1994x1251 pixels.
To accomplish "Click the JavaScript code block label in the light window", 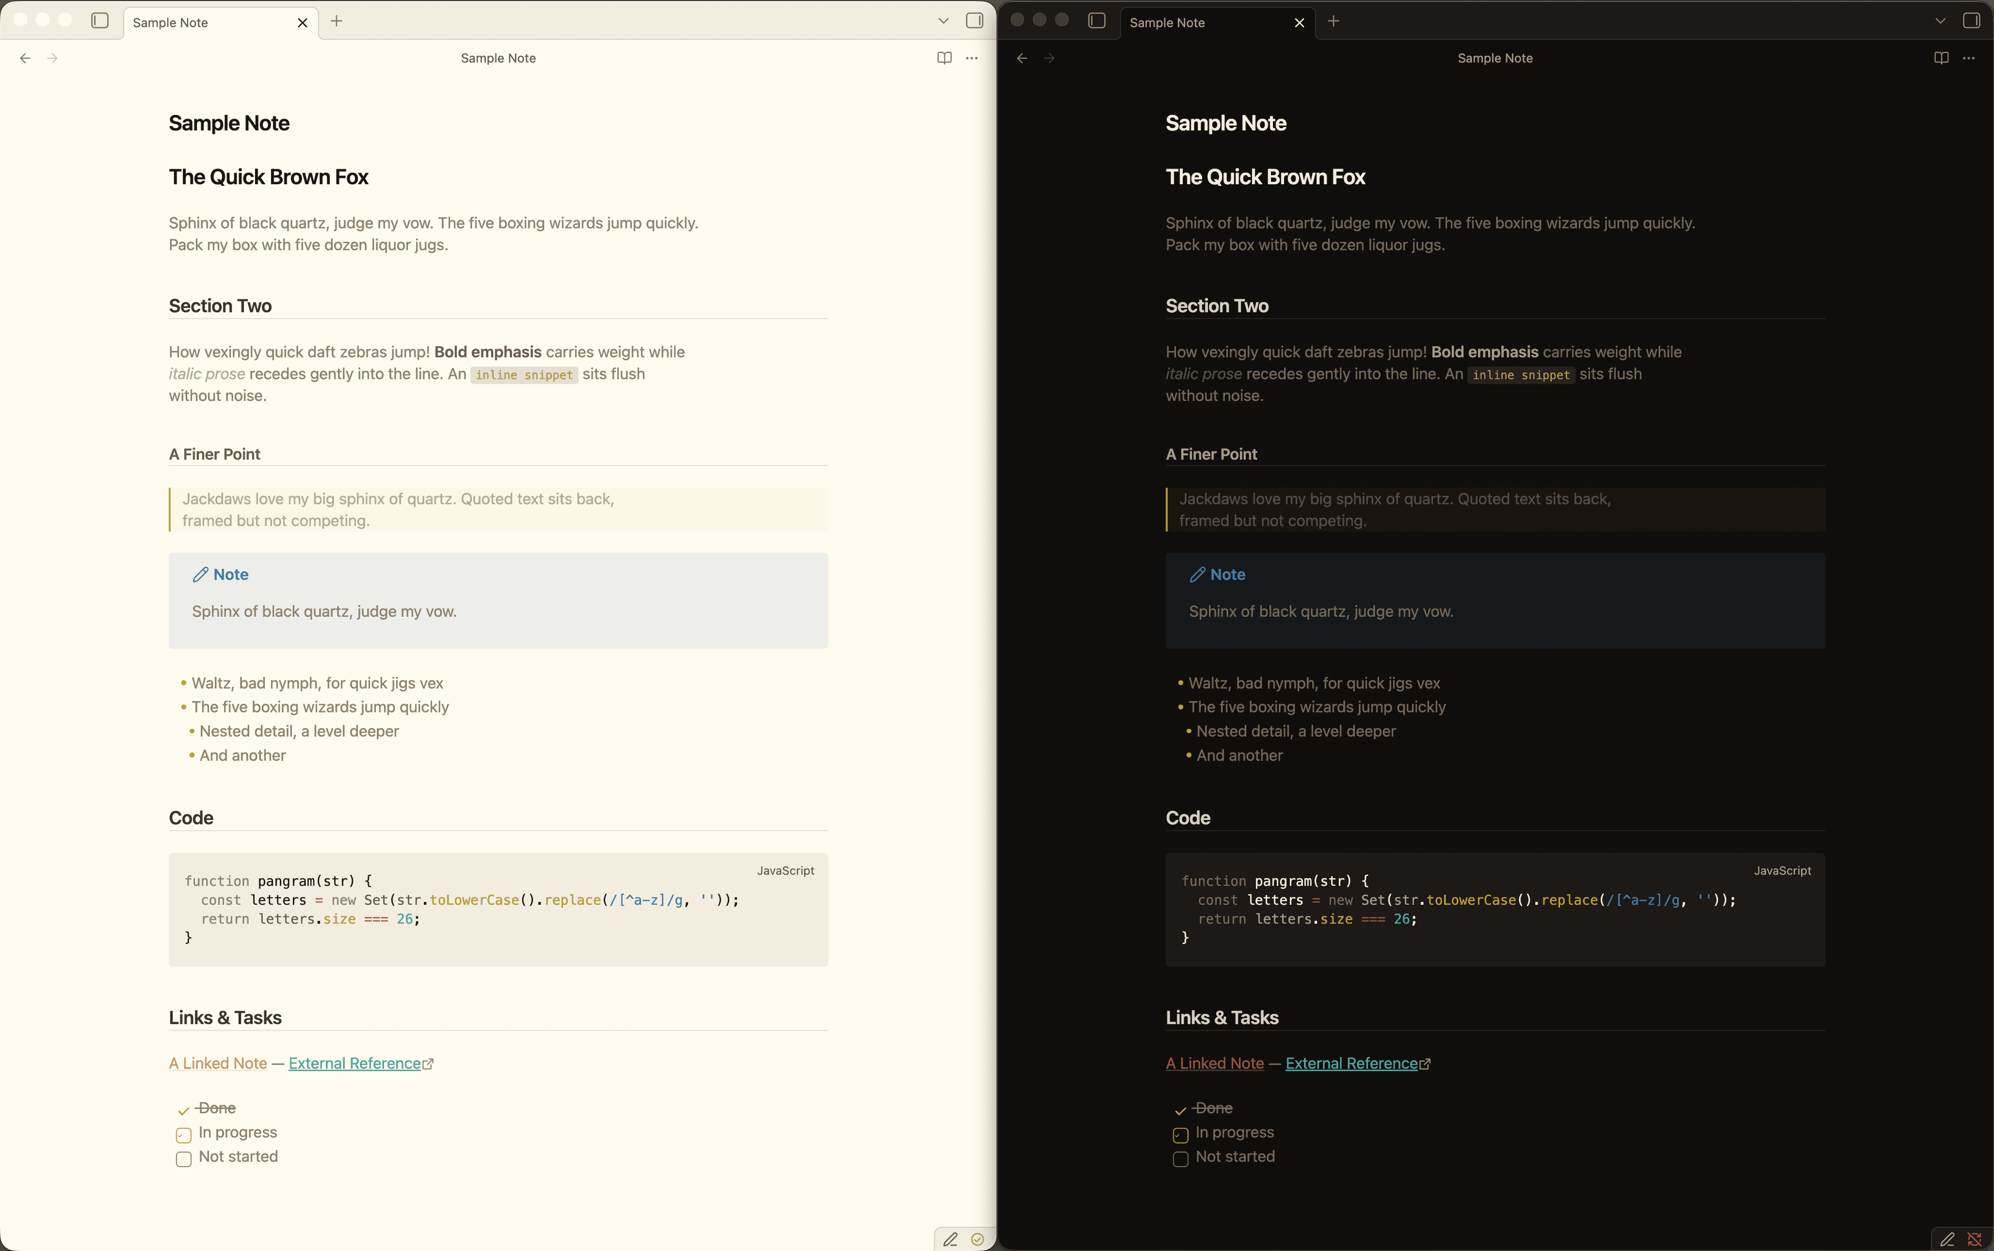I will [x=785, y=871].
